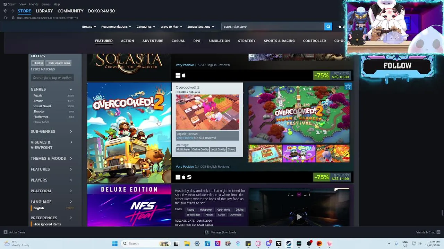
Task: Open Steam taskbar icon
Action: [x=289, y=243]
